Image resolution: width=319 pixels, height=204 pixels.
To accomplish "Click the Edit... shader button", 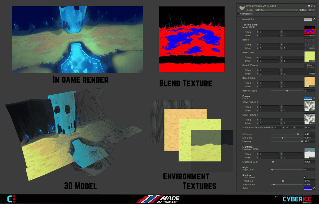I will pyautogui.click(x=303, y=10).
